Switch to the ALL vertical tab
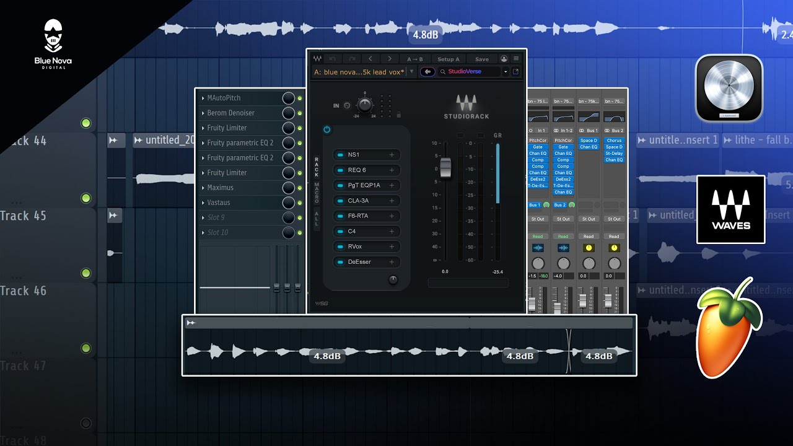This screenshot has width=793, height=446. (317, 218)
